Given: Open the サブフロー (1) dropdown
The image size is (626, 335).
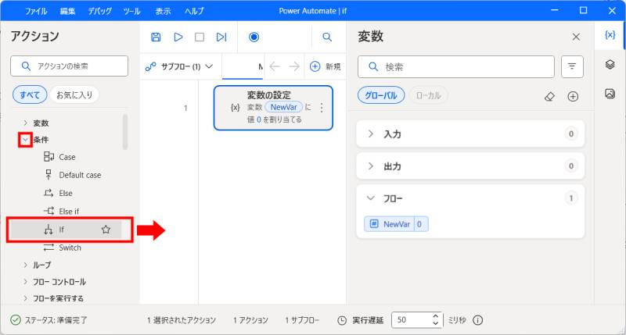Looking at the screenshot, I should pyautogui.click(x=179, y=66).
